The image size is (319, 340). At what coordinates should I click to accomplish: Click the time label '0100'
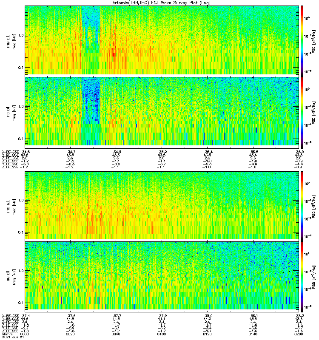[x=162, y=334]
